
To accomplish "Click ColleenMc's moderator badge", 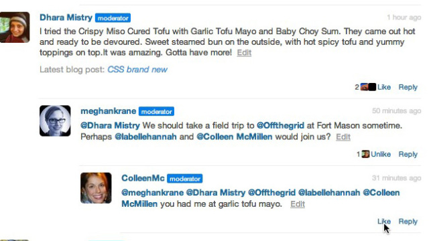I will point(185,179).
